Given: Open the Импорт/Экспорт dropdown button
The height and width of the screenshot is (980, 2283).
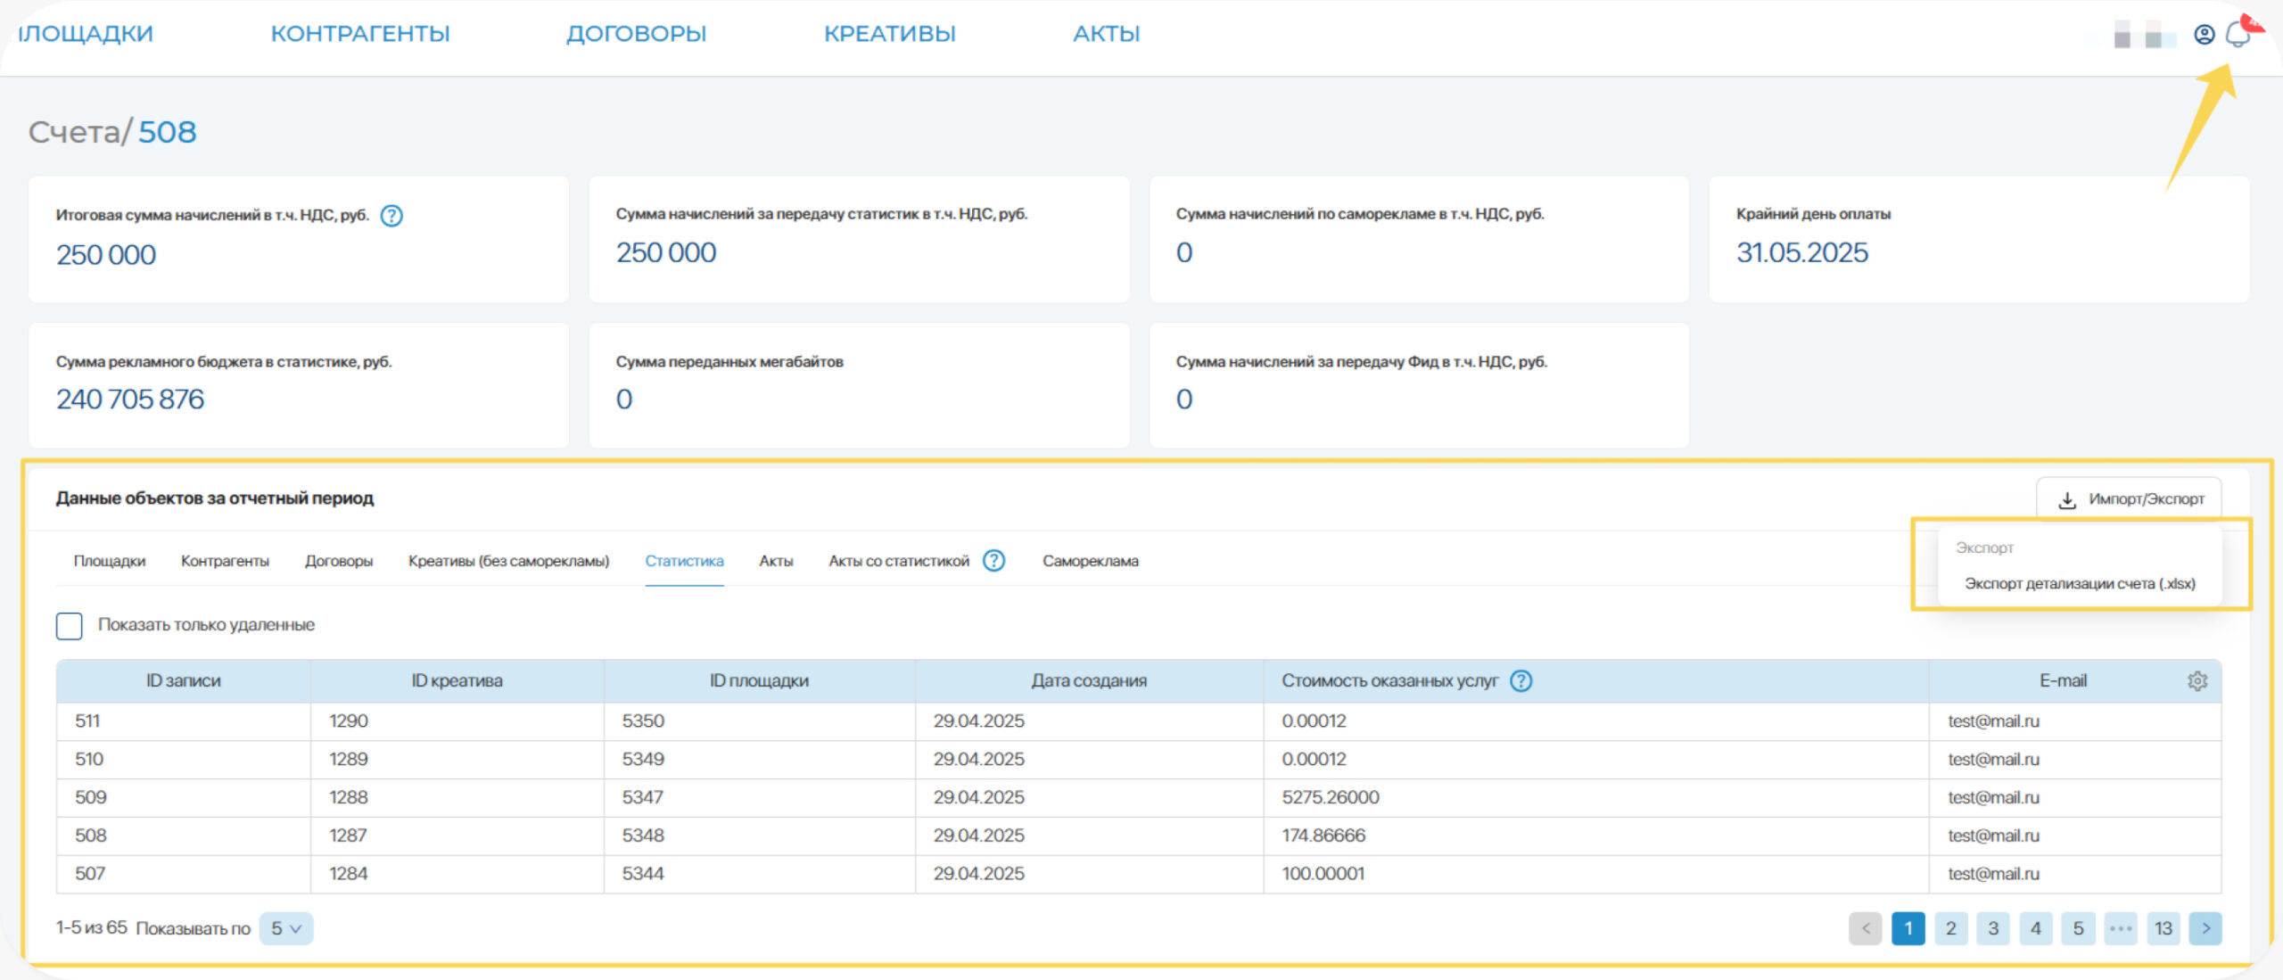Looking at the screenshot, I should coord(2129,499).
